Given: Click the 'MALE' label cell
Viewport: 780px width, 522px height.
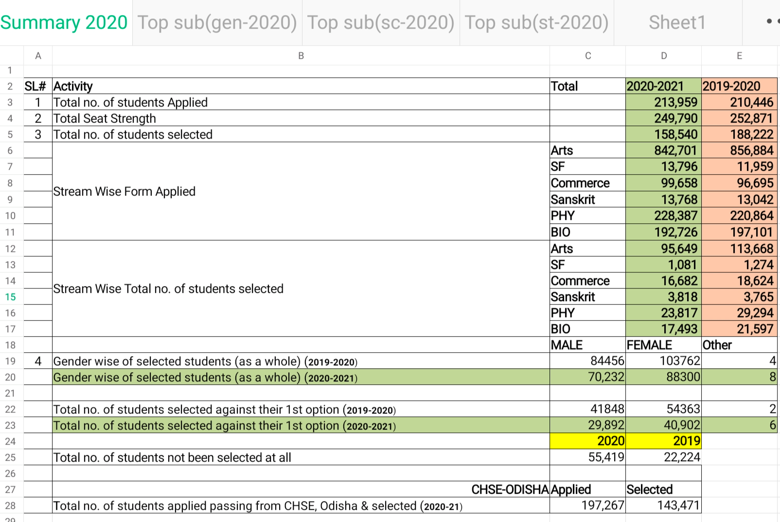Looking at the screenshot, I should point(588,345).
